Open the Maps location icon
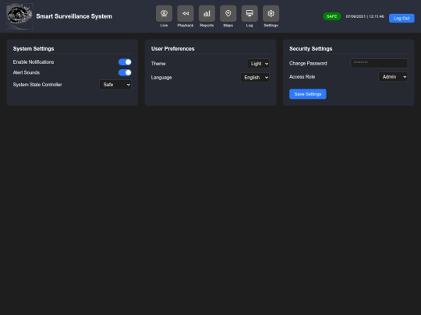The width and height of the screenshot is (421, 315). click(x=228, y=14)
